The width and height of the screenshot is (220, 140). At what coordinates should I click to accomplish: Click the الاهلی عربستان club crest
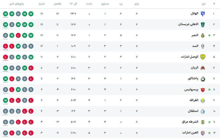coord(203,25)
